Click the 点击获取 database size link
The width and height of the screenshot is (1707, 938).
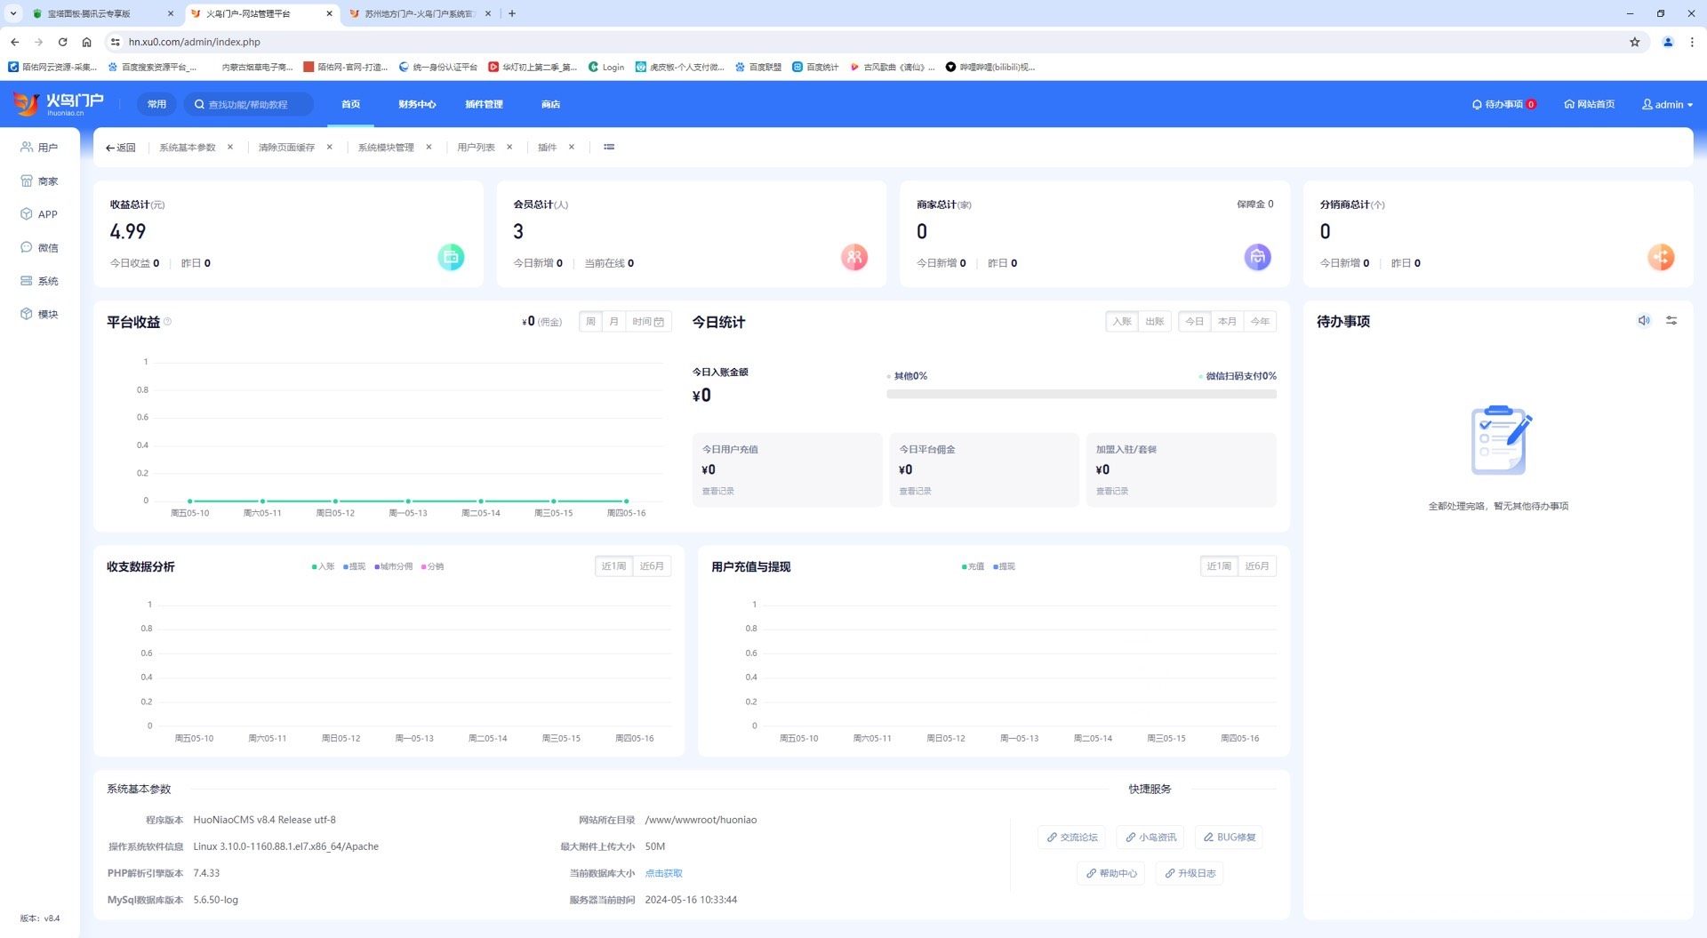coord(663,873)
